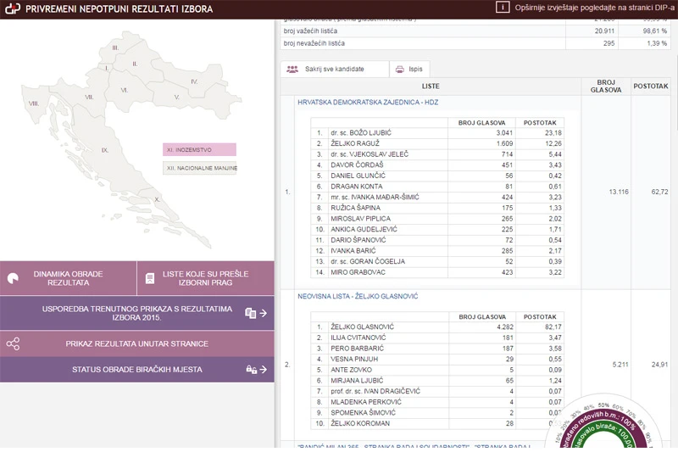Click candidate prof. dr. sc. IVAN DRAGIČEVIĆ

(375, 392)
